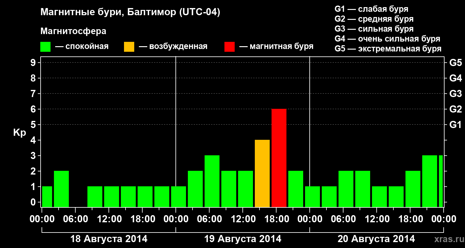Click the '12:00' time label under 18 August
Screen dimensions: 465x248
109,219
